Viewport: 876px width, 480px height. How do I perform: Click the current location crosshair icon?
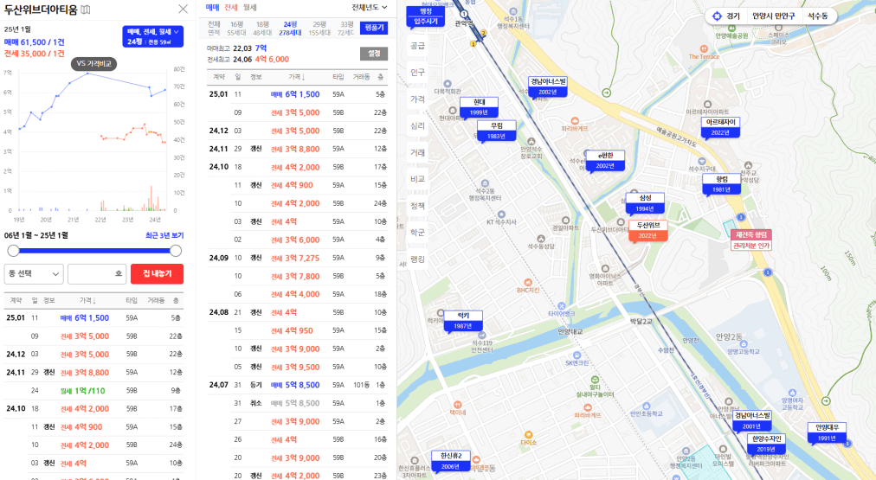tap(717, 16)
